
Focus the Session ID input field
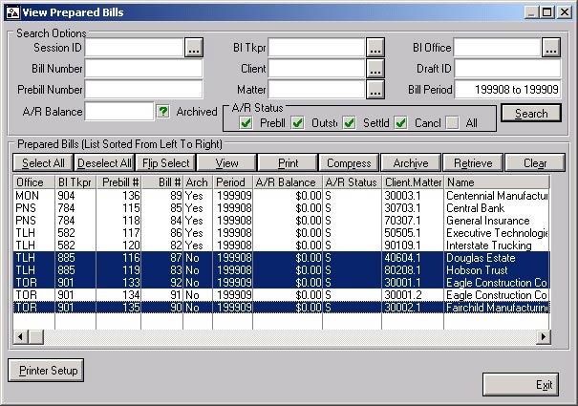pos(134,48)
